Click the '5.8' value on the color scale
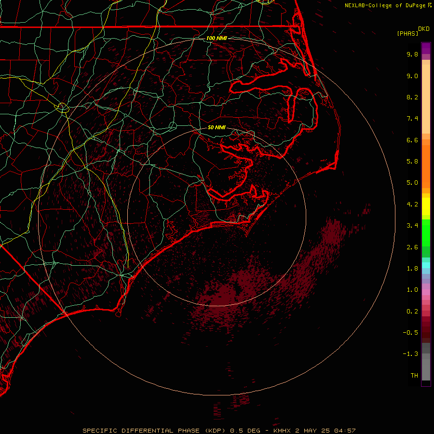This screenshot has height=434, width=434. (412, 162)
